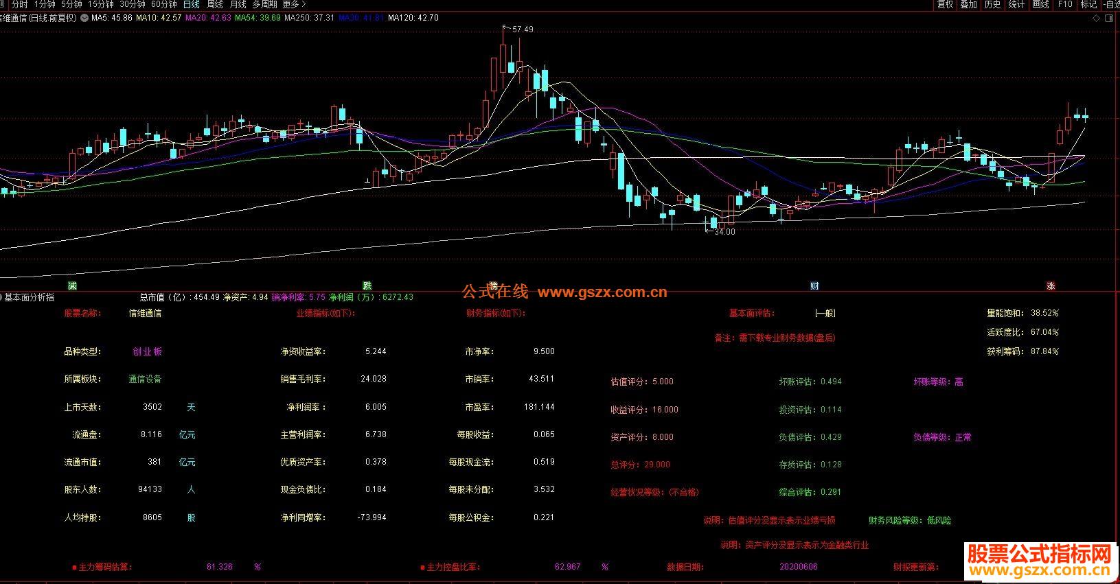Click the 净资收益率 value 5.244
Image resolution: width=1120 pixels, height=584 pixels.
tap(376, 351)
